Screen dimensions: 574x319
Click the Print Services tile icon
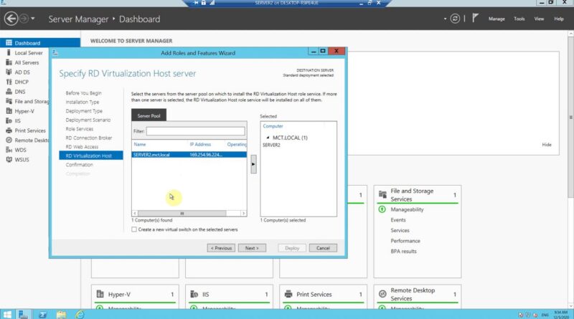click(288, 294)
